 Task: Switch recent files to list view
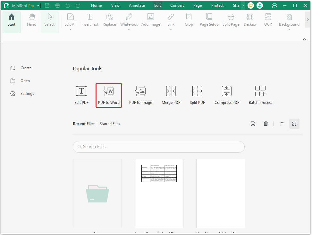(x=281, y=123)
